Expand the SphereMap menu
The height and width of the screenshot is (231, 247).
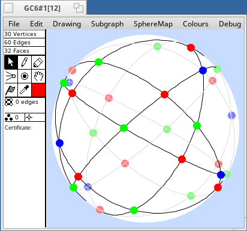coord(153,24)
